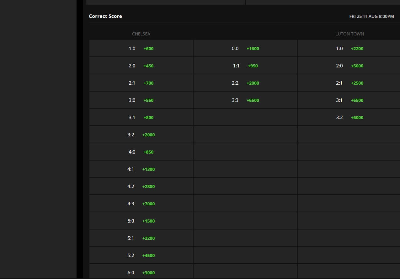This screenshot has height=279, width=400.
Task: Click the LUTON TOWN column header
Action: pos(349,34)
